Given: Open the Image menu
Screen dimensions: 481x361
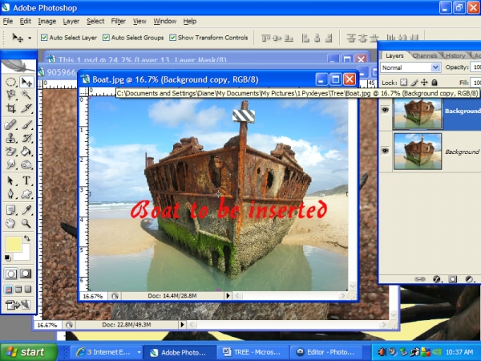Looking at the screenshot, I should pos(47,21).
